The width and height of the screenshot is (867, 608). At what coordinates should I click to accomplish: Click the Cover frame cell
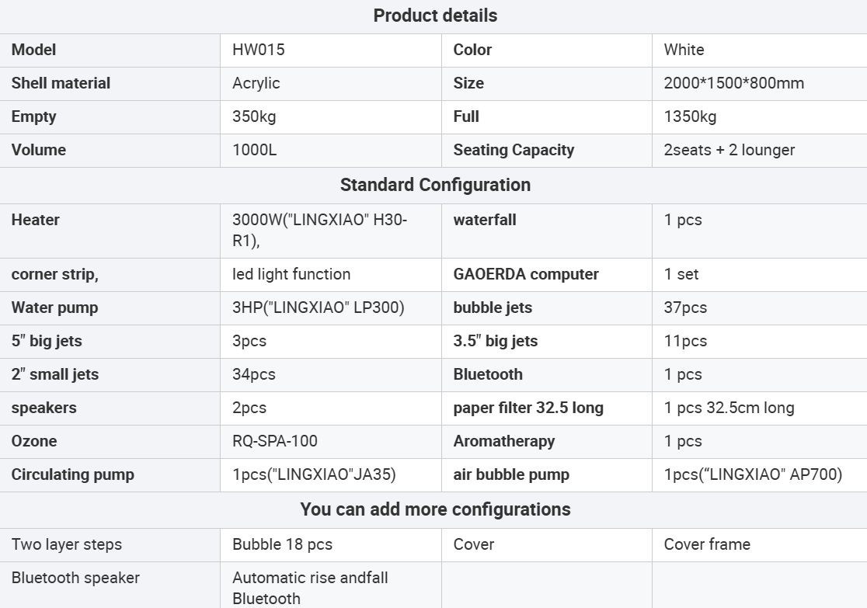pos(707,544)
